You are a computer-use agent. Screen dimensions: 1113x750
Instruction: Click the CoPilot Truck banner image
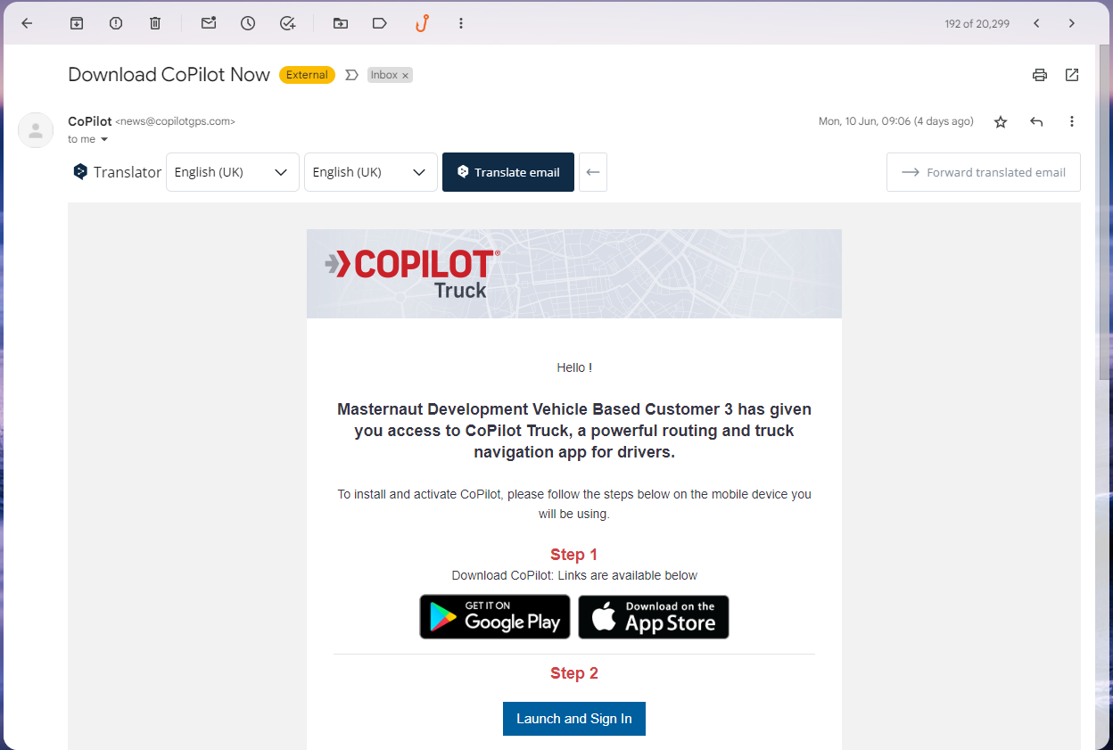tap(574, 274)
